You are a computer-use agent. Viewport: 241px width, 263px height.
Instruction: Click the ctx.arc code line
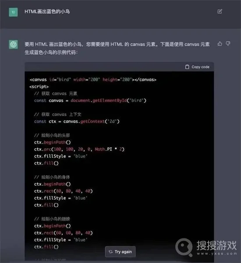tap(79, 149)
